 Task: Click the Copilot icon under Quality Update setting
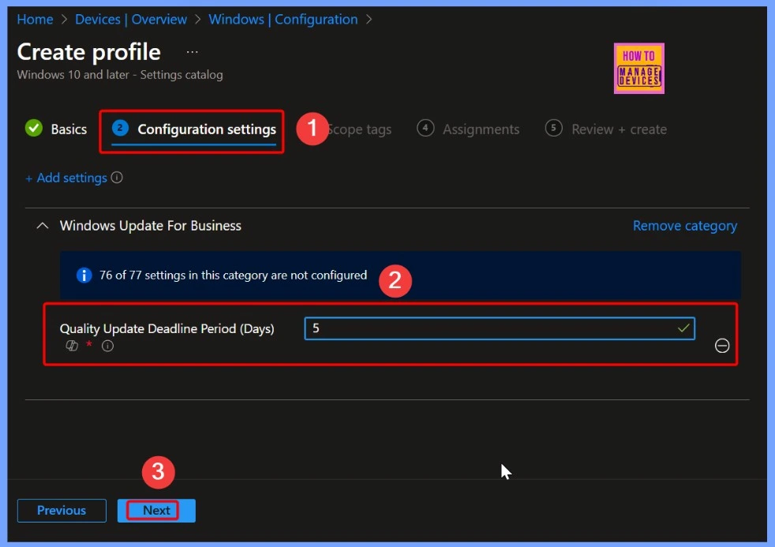click(x=72, y=346)
